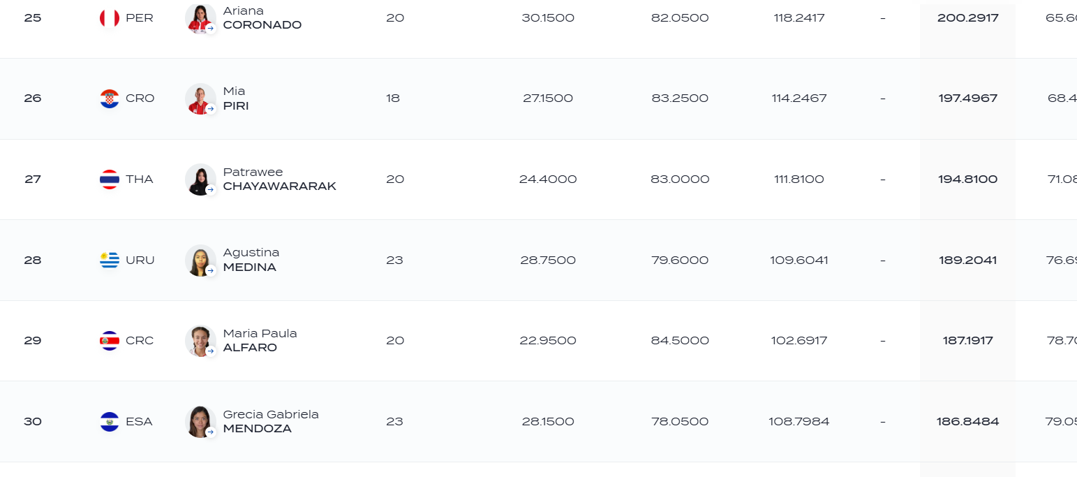Open athlete link Patrawee CHAYAWARARAK
Viewport: 1077px width, 477px height.
(x=279, y=179)
